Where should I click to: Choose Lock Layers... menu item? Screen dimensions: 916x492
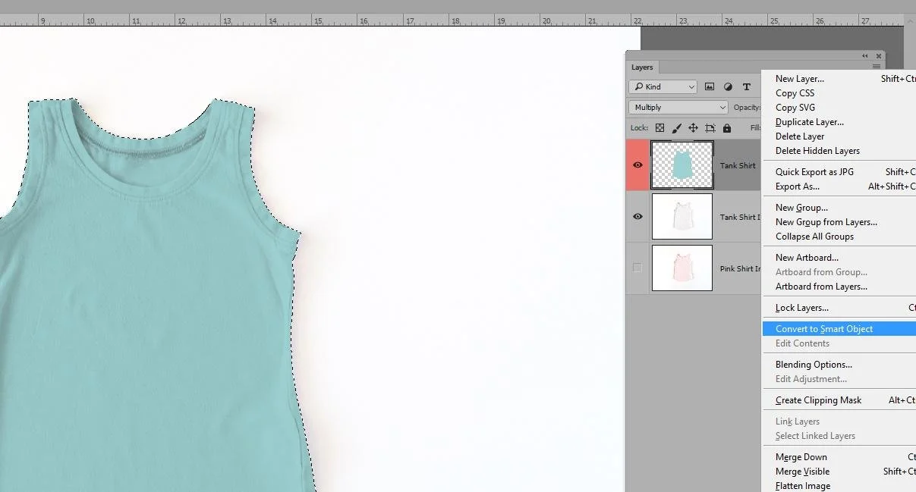pyautogui.click(x=802, y=308)
